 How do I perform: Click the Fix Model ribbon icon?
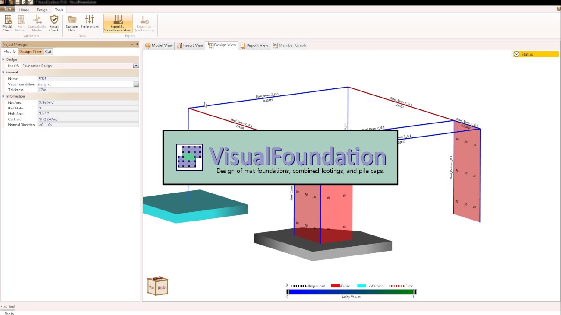click(x=20, y=24)
